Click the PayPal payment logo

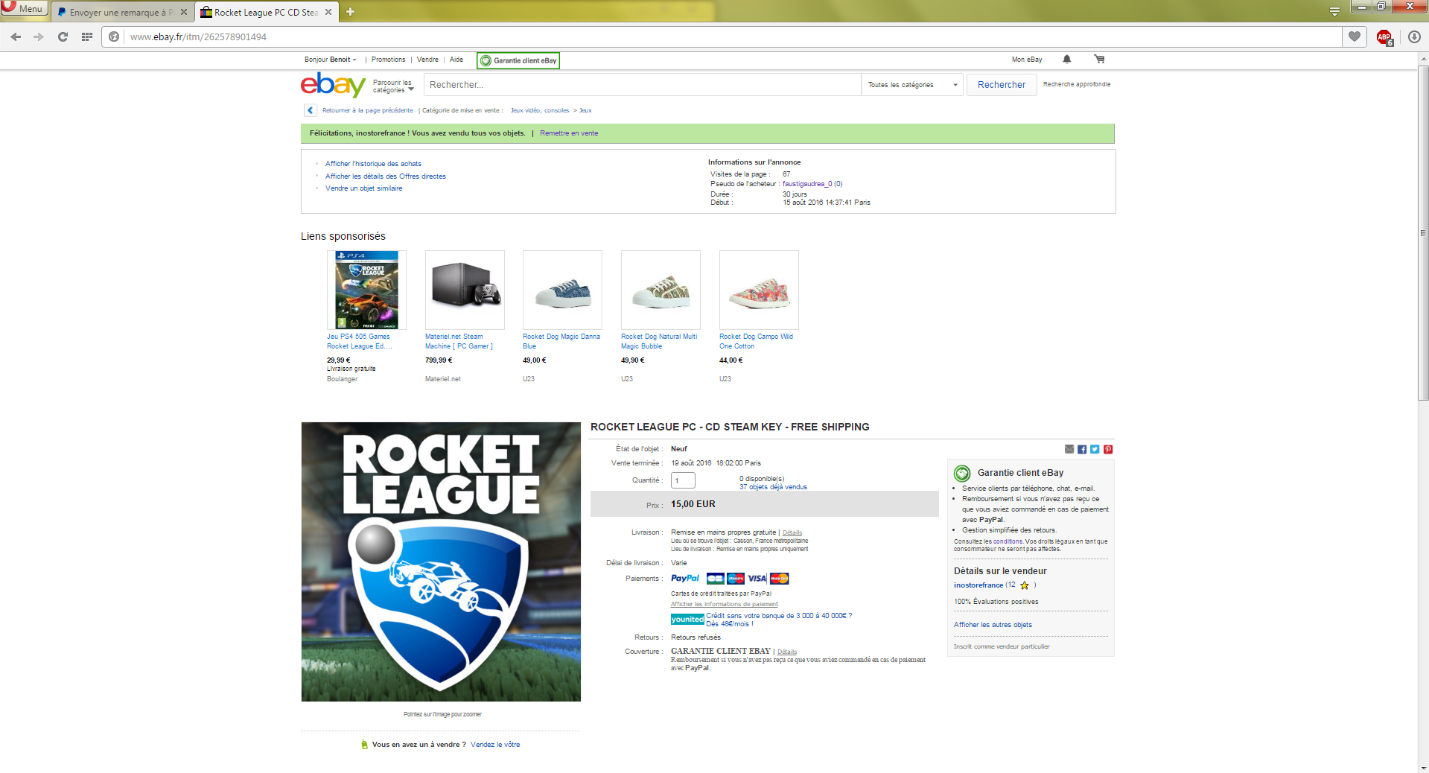tap(685, 579)
